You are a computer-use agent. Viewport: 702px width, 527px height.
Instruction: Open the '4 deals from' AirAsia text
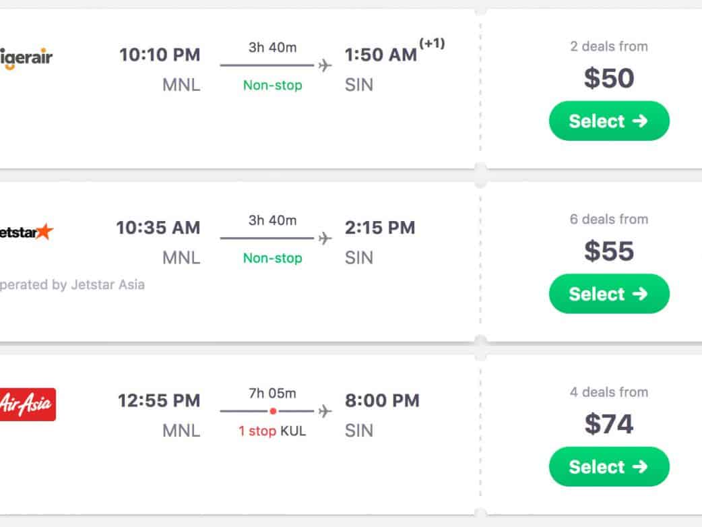point(609,392)
